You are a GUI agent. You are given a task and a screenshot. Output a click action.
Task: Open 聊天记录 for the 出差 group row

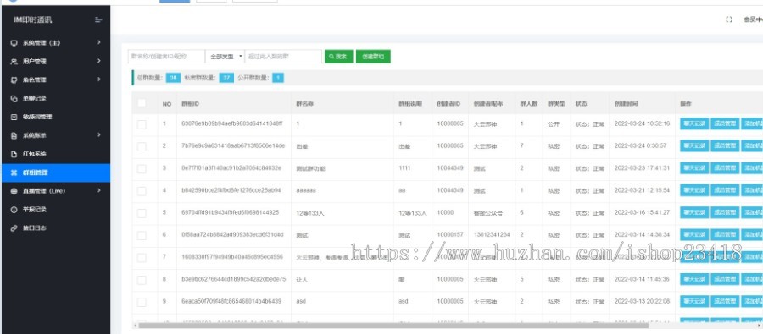pyautogui.click(x=694, y=146)
